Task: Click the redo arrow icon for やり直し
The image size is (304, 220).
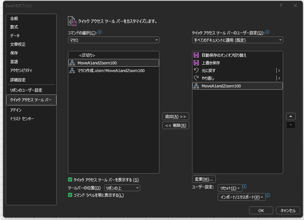Action: point(196,78)
